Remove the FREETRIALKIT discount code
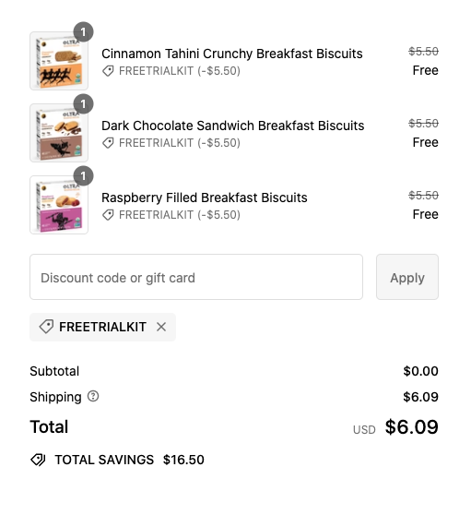Screen dimensions: 471x515 (x=161, y=327)
